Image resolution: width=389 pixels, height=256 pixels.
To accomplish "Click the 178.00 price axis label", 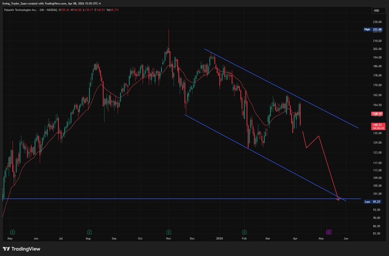I will (x=377, y=75).
